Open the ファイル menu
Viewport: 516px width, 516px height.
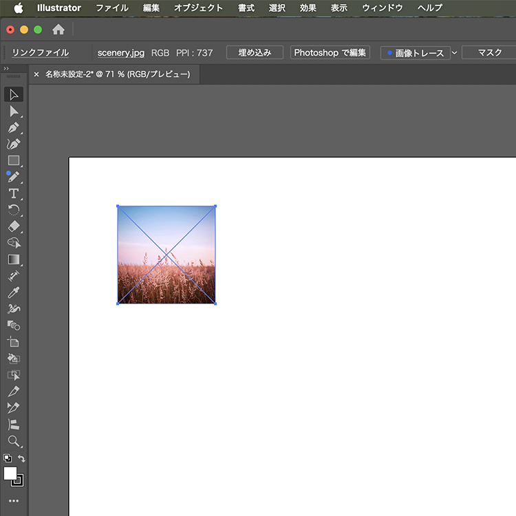point(111,8)
